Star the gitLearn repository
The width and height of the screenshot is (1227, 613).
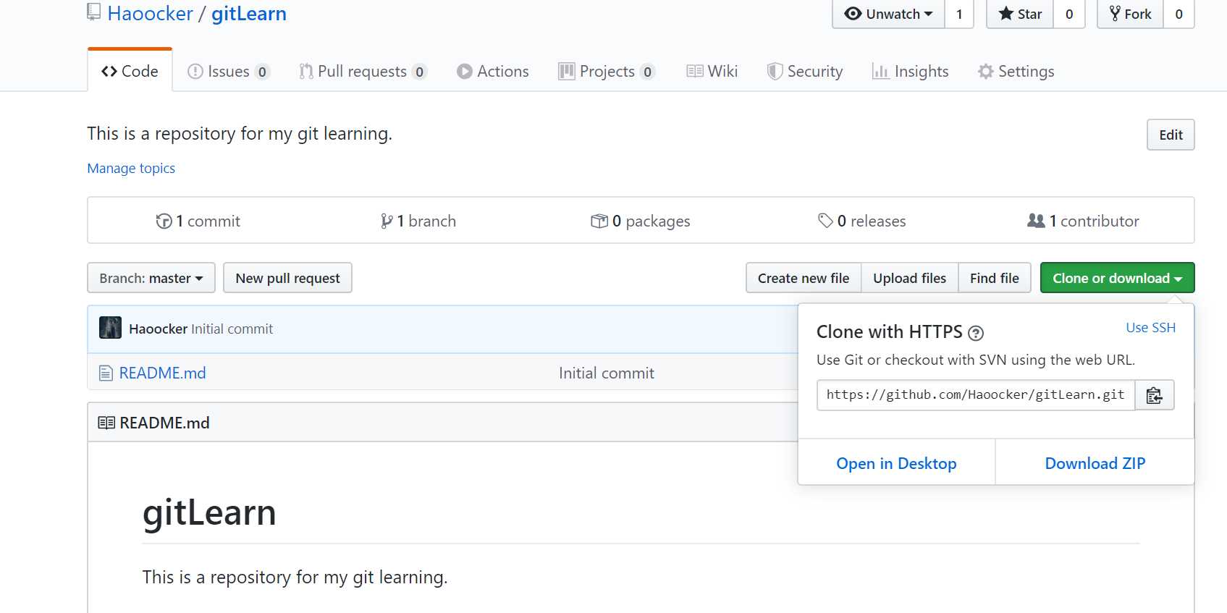click(x=1020, y=14)
